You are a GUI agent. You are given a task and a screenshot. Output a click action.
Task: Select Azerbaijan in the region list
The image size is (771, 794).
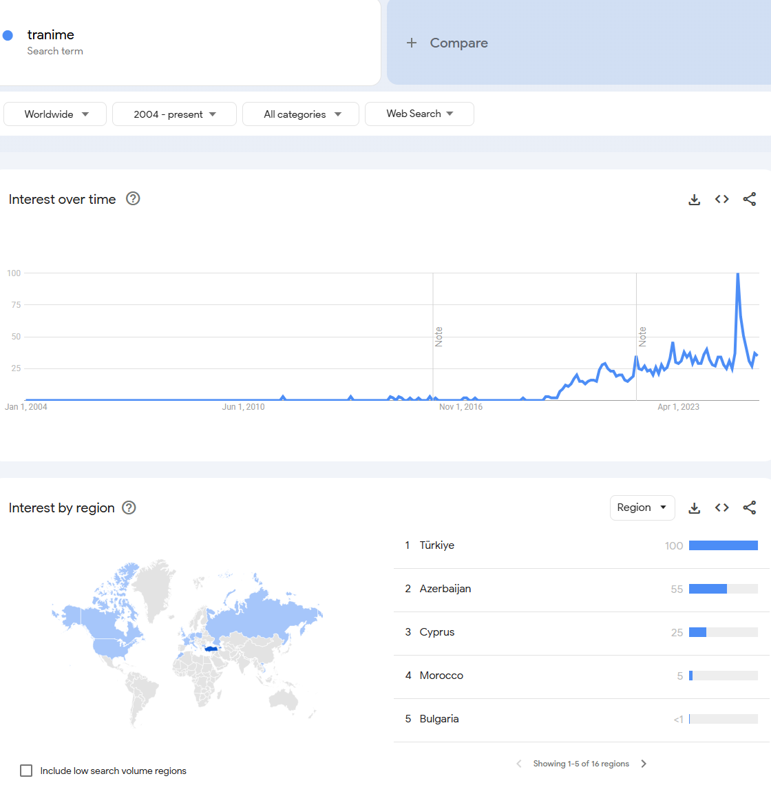(581, 589)
